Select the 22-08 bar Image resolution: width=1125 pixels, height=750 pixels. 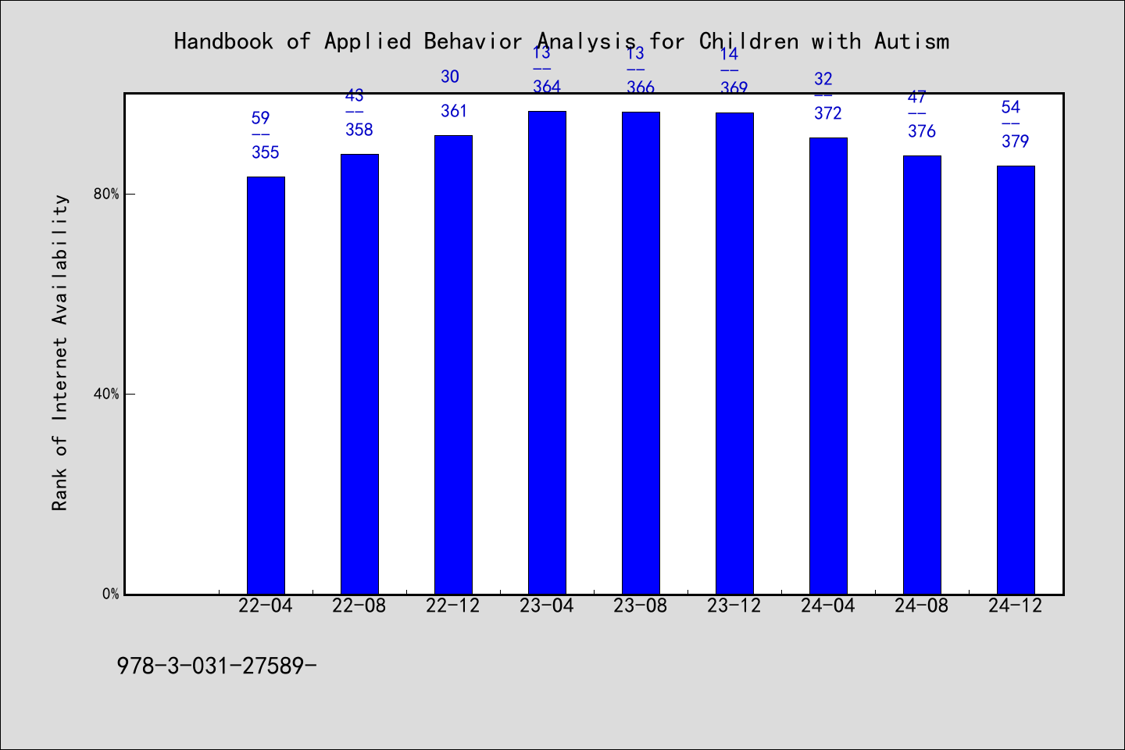[359, 374]
